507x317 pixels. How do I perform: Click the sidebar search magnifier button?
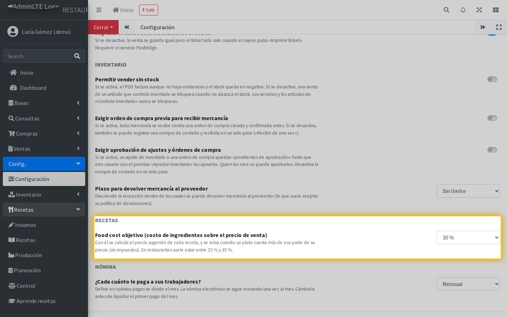pyautogui.click(x=77, y=56)
